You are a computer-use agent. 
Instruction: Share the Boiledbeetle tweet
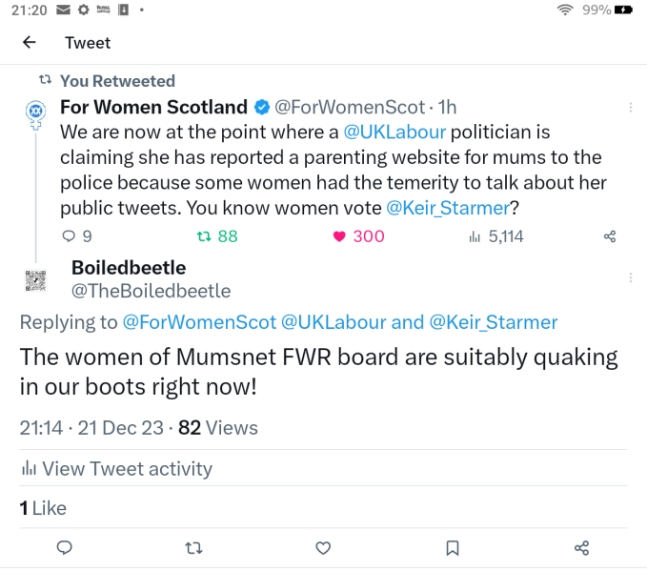tap(581, 547)
